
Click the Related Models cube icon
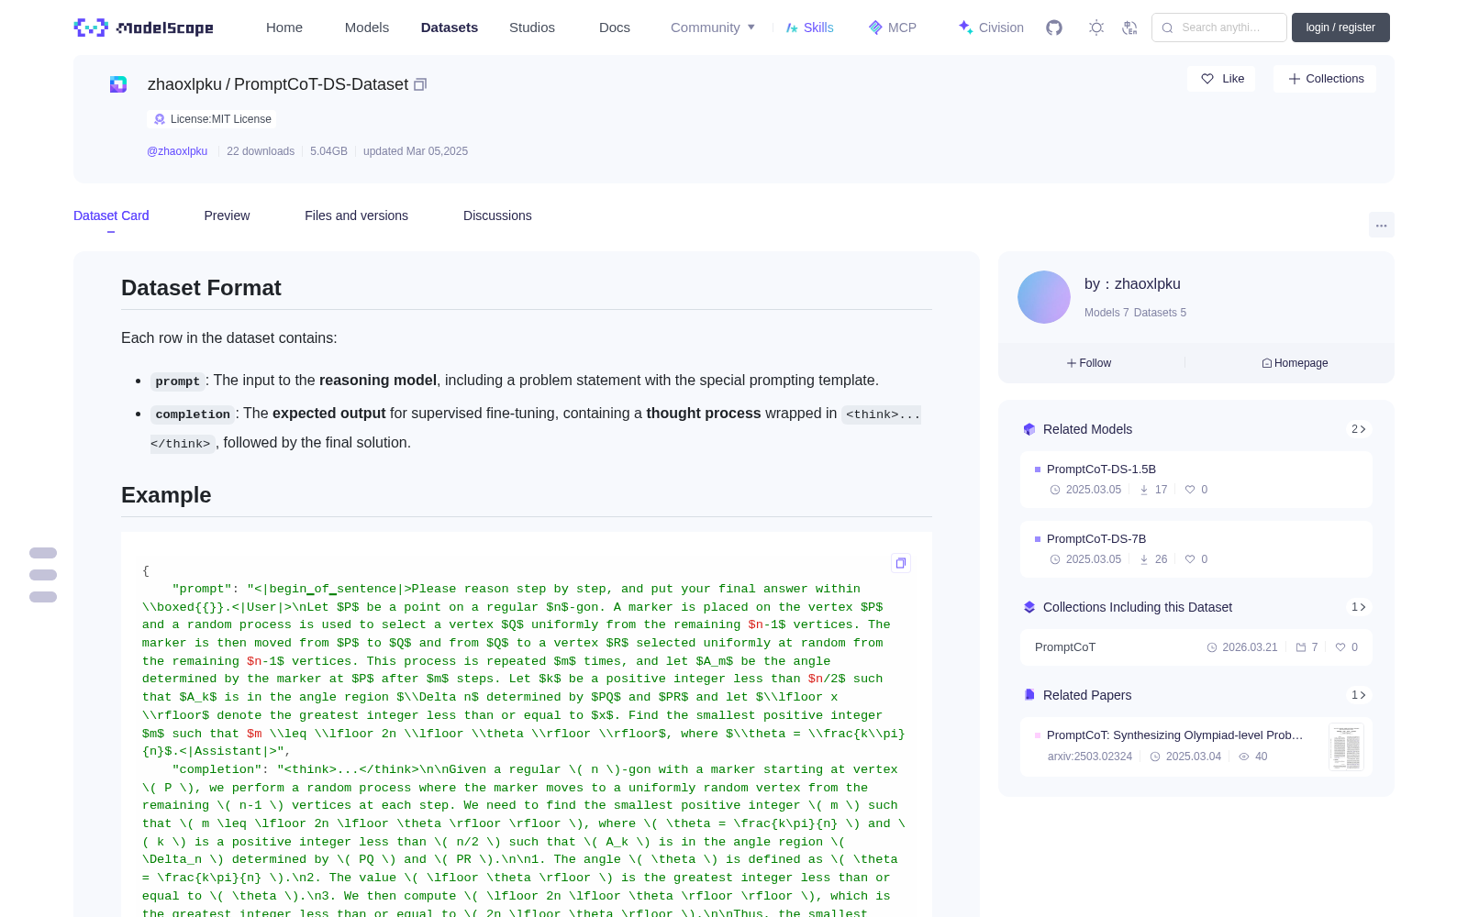(1029, 429)
